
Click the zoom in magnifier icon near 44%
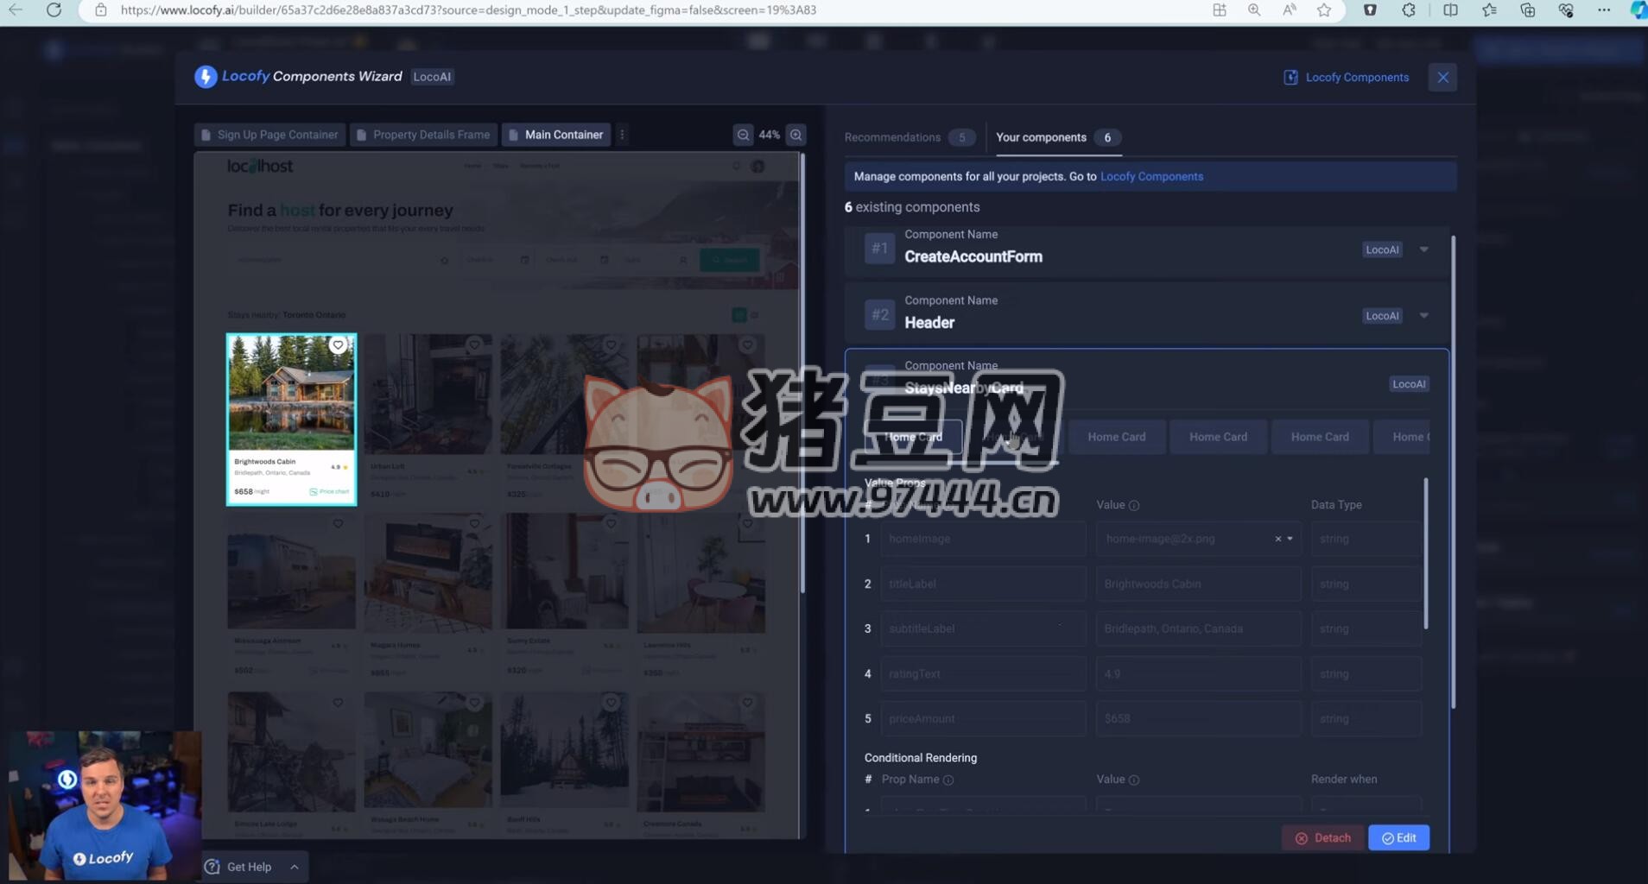point(795,135)
